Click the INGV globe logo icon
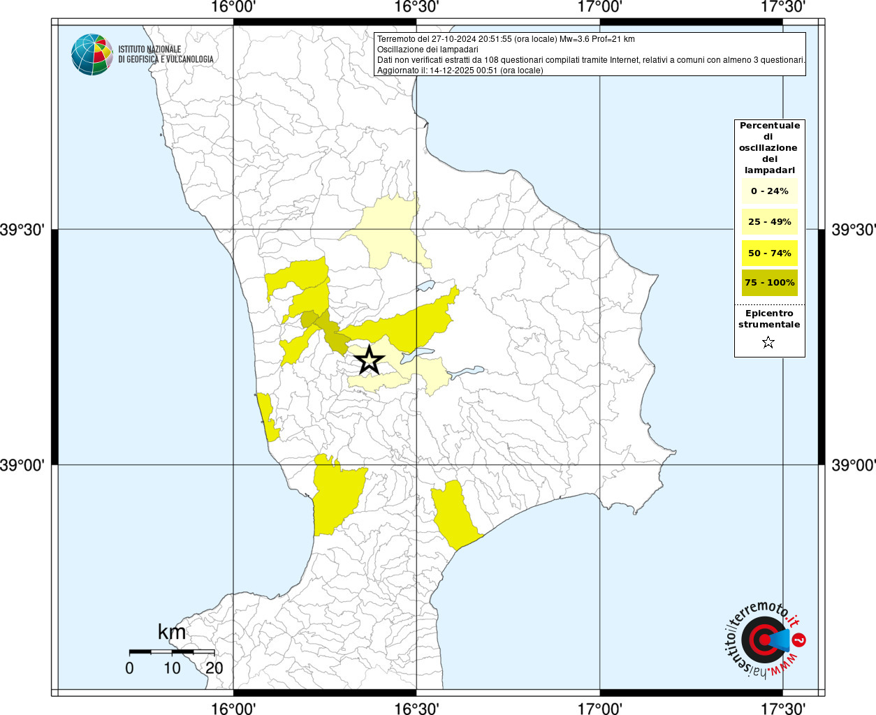The height and width of the screenshot is (715, 876). coord(92,54)
